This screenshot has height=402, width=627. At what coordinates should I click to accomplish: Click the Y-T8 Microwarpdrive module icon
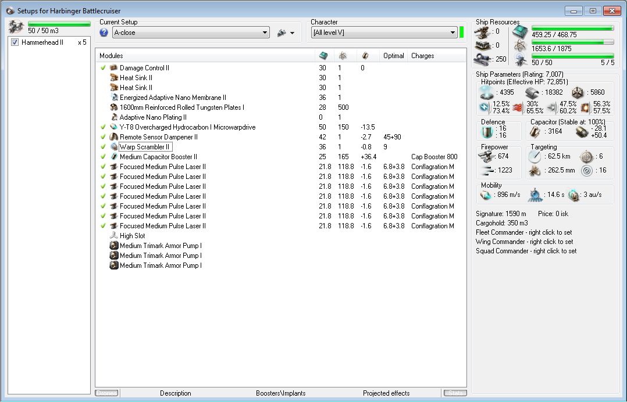click(113, 127)
